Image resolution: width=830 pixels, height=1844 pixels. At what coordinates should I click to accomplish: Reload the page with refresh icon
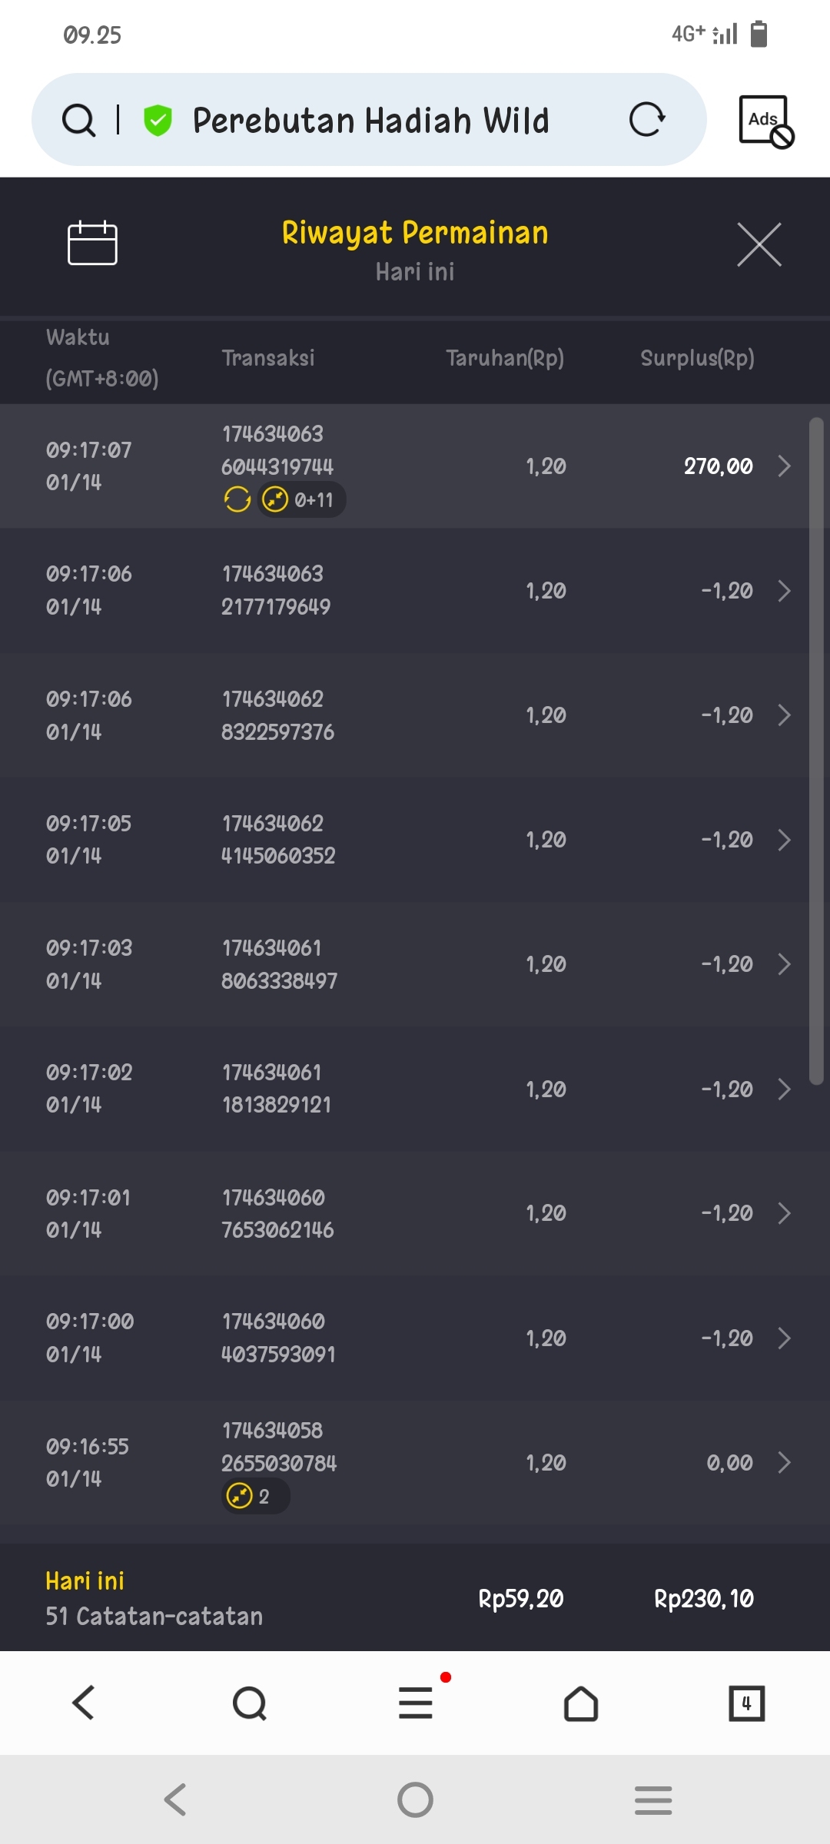point(647,120)
